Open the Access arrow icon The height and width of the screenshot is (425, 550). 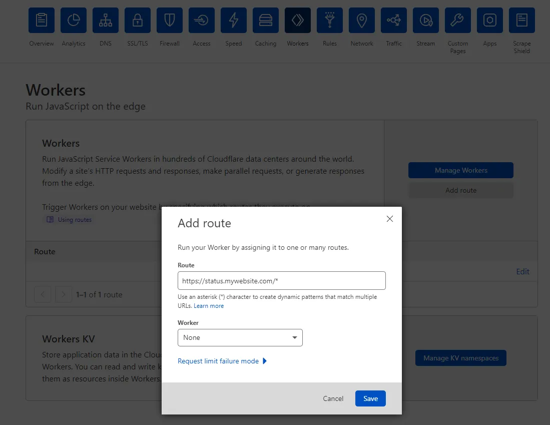(x=202, y=20)
